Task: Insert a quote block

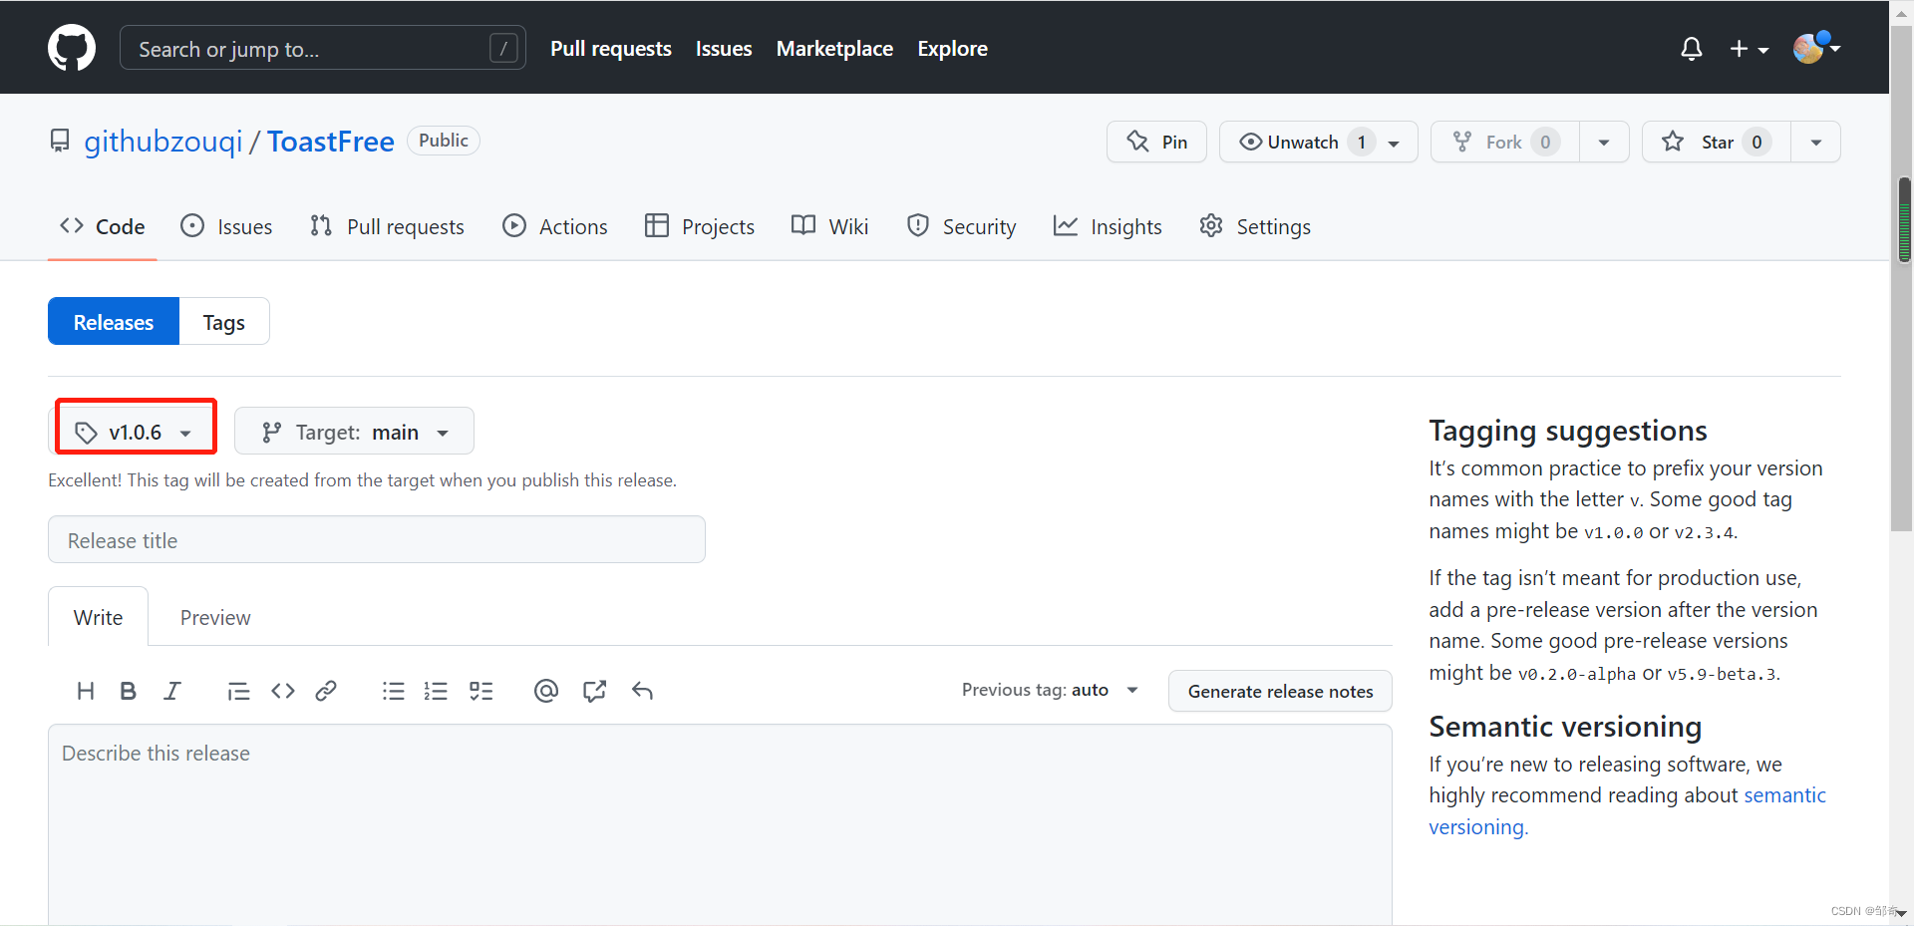Action: 238,691
